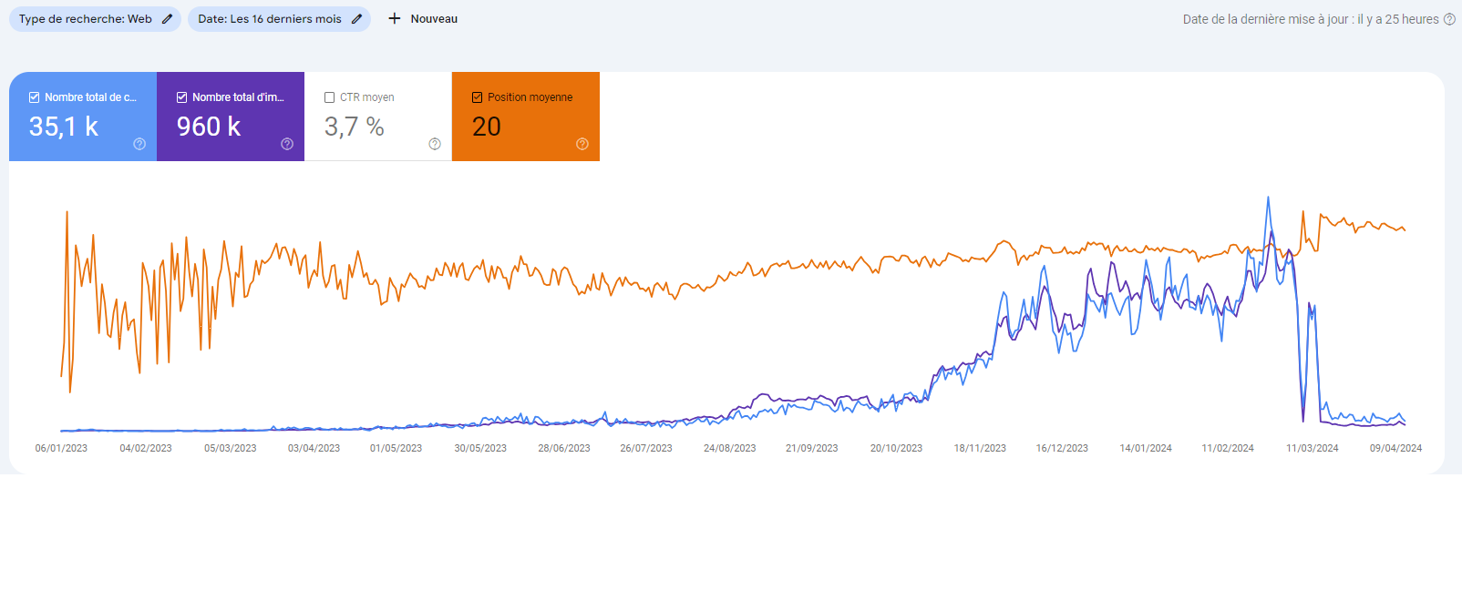1462x590 pixels.
Task: Click the Nouveau filter button label
Action: tap(434, 19)
